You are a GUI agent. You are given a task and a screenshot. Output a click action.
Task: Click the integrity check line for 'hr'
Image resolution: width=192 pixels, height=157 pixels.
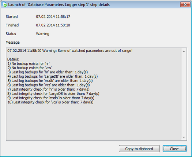click(48, 89)
